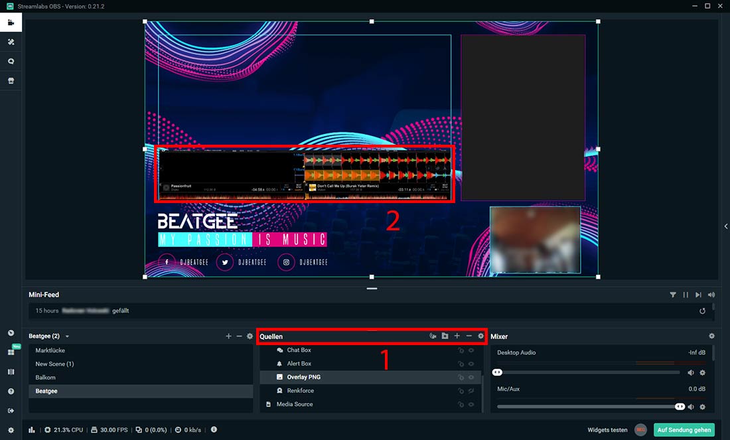This screenshot has width=730, height=440.
Task: Lock the Media Source item
Action: (461, 405)
